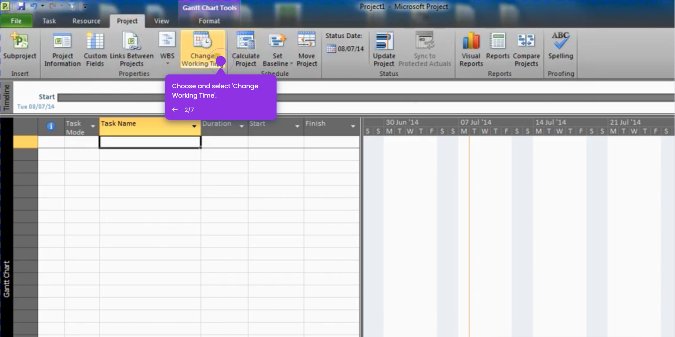Click the Microsoft Project application icon

pyautogui.click(x=6, y=7)
